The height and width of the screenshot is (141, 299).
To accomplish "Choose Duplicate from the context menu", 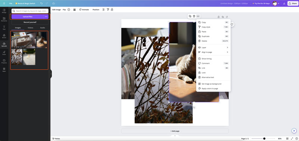I will 213,36.
